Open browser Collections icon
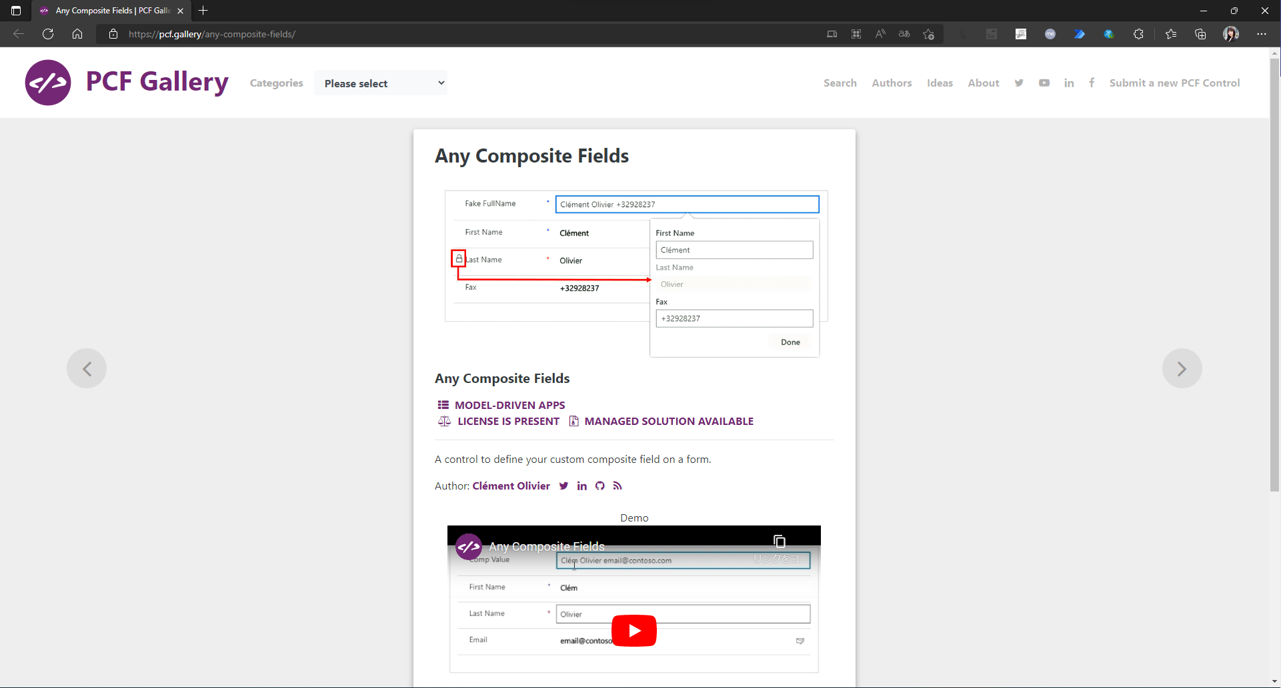 tap(1200, 34)
